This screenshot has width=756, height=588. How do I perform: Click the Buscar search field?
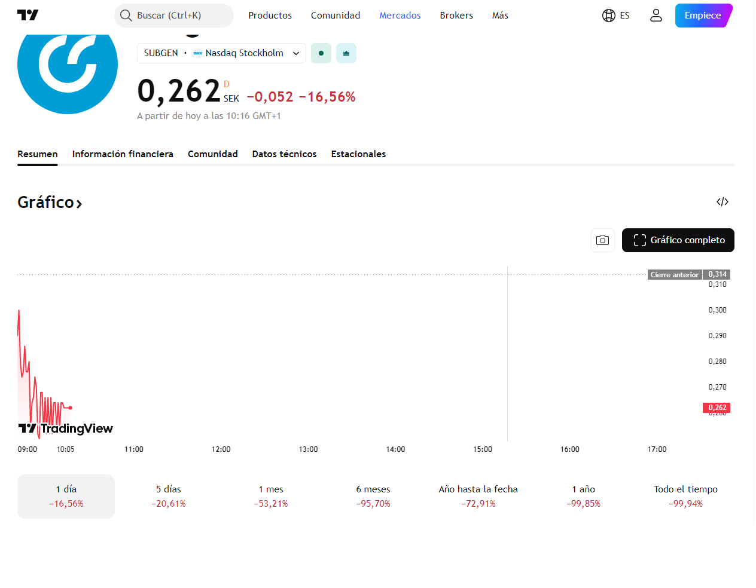[174, 16]
